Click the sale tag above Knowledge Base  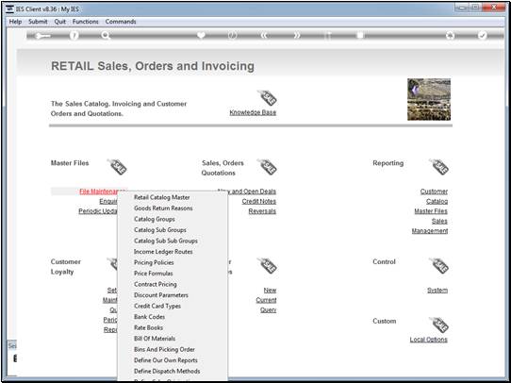(x=267, y=98)
